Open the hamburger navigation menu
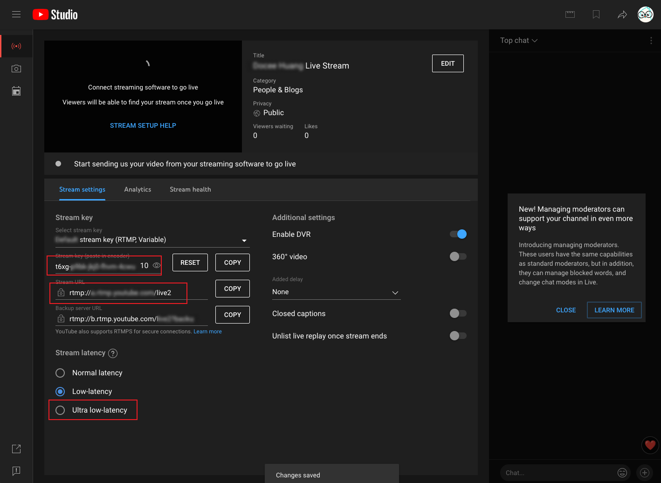Screen dimensions: 661x483 [x=16, y=14]
